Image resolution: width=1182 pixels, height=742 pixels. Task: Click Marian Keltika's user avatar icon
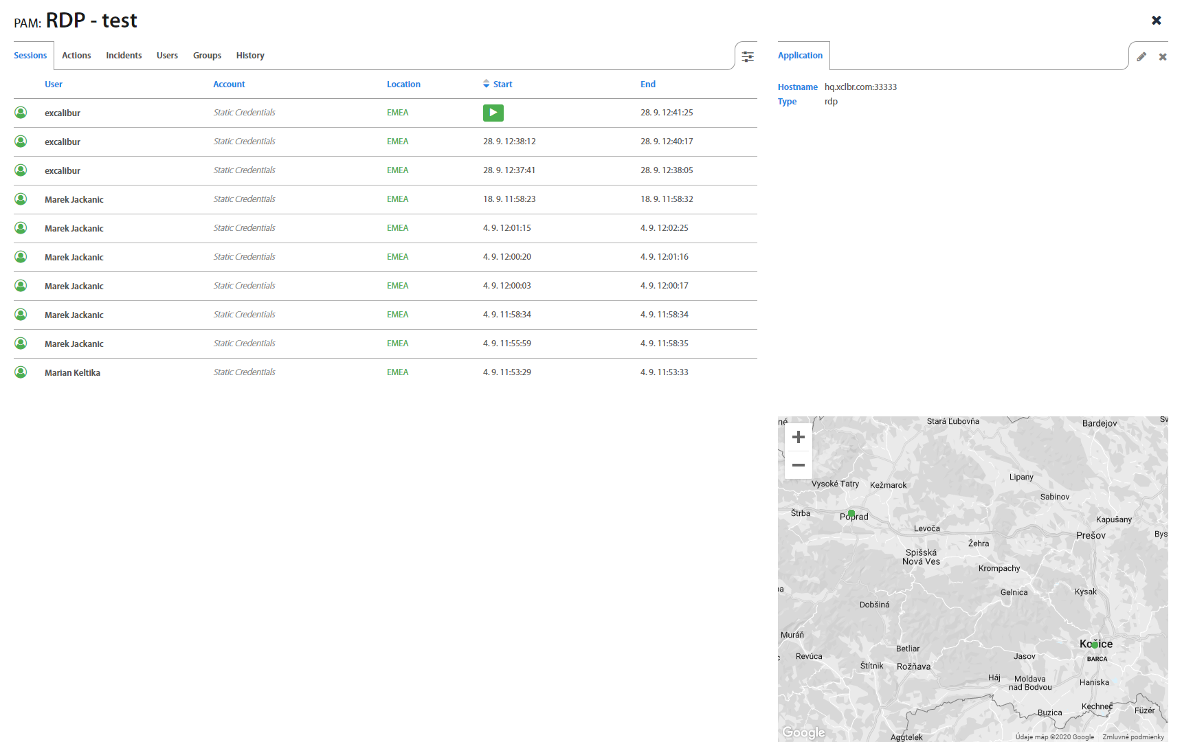coord(21,372)
